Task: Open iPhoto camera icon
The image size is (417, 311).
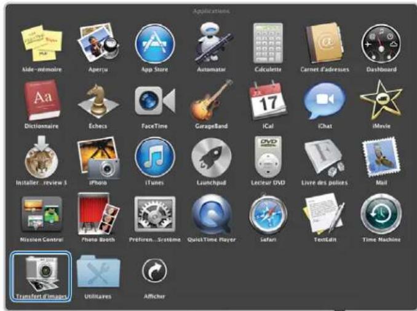Action: click(x=98, y=157)
